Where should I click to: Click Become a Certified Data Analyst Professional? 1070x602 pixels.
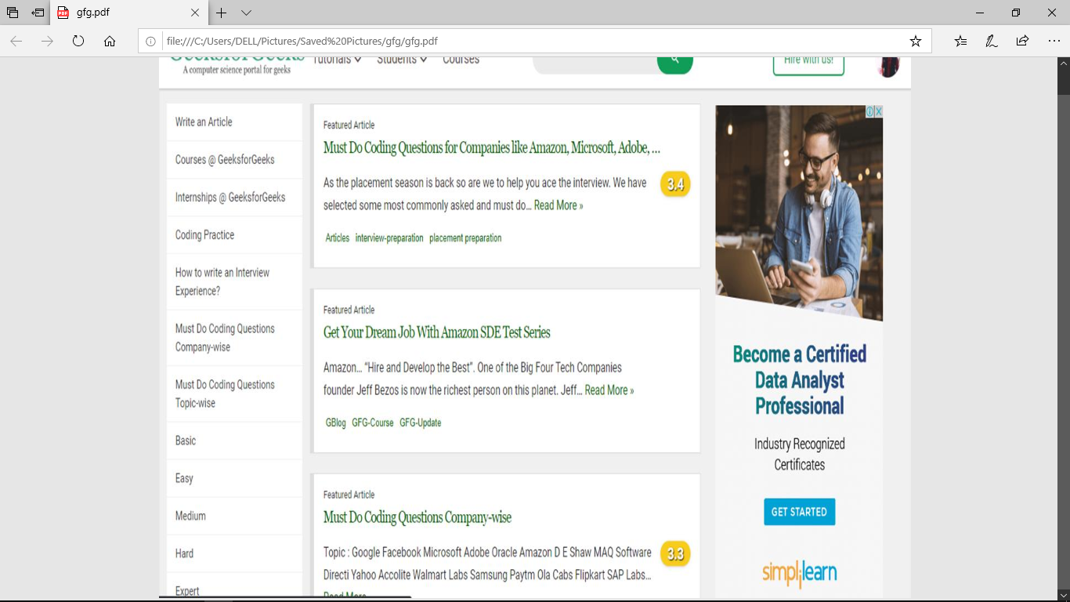pyautogui.click(x=799, y=380)
